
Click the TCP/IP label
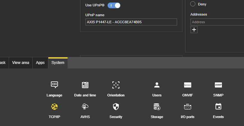[54, 117]
